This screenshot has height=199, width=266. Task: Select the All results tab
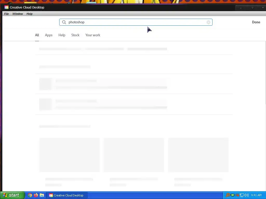[37, 35]
